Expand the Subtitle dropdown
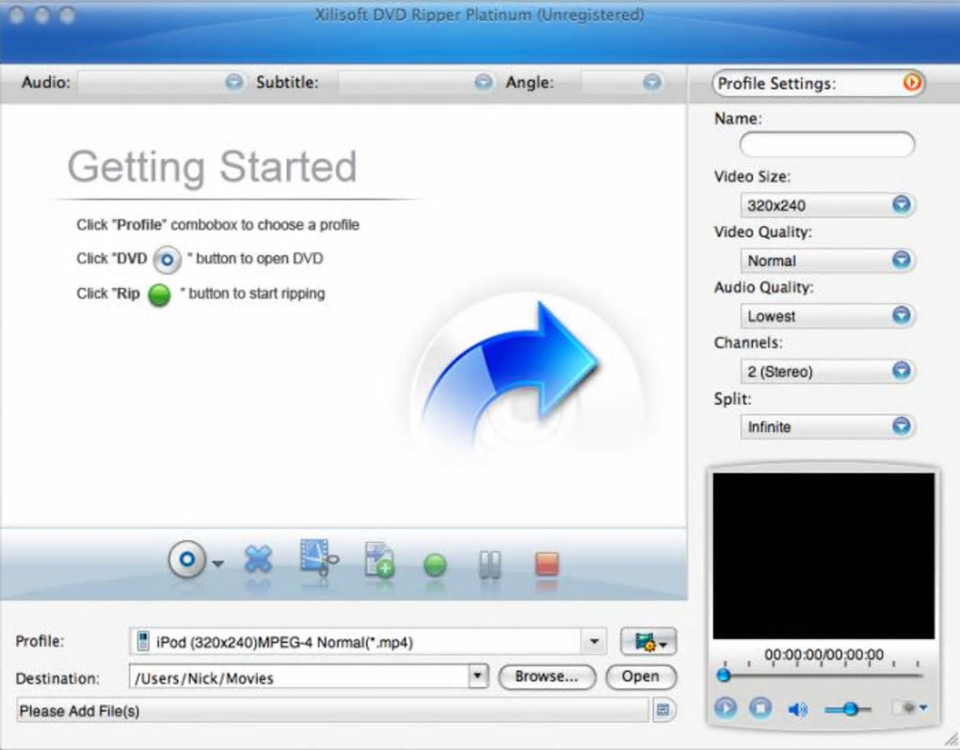This screenshot has width=960, height=750. point(483,82)
